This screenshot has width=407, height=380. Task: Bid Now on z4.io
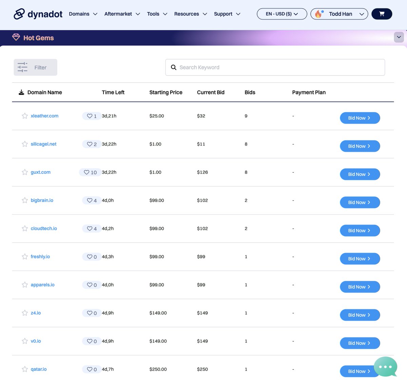360,315
